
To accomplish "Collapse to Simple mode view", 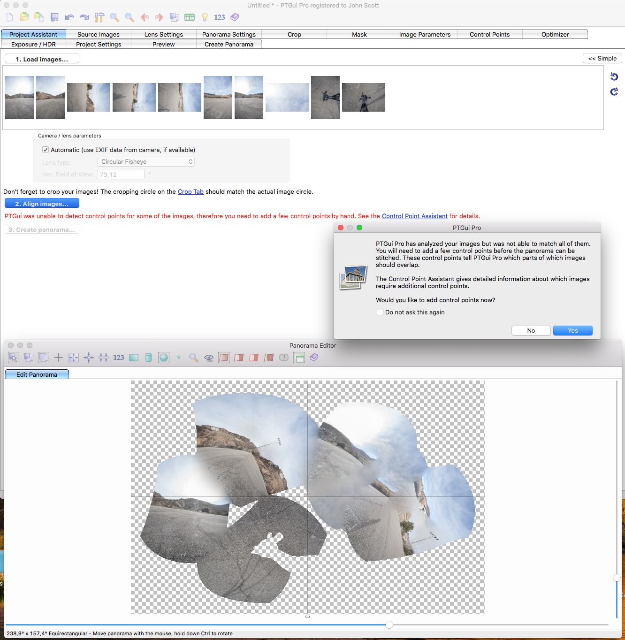I will (x=602, y=59).
